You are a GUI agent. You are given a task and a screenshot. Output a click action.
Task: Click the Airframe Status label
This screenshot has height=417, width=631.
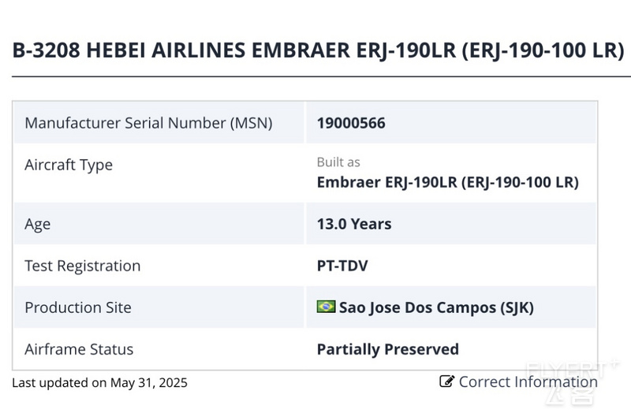tap(79, 349)
